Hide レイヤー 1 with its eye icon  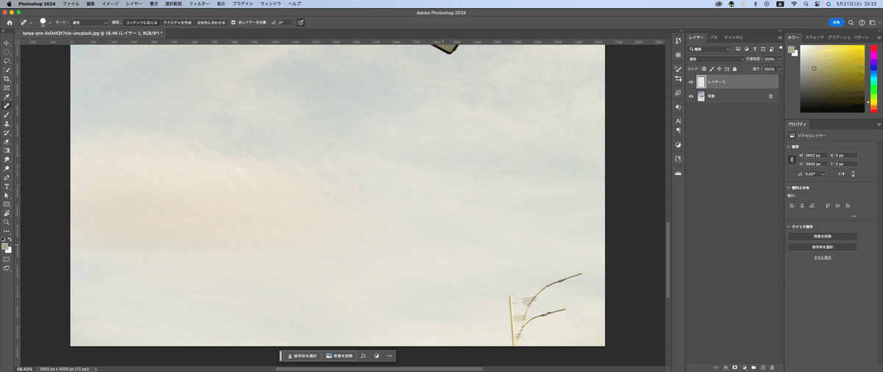[x=690, y=82]
